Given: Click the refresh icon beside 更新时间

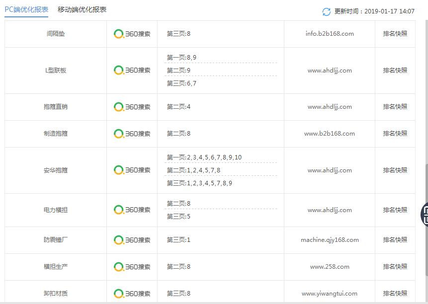Looking at the screenshot, I should tap(326, 11).
